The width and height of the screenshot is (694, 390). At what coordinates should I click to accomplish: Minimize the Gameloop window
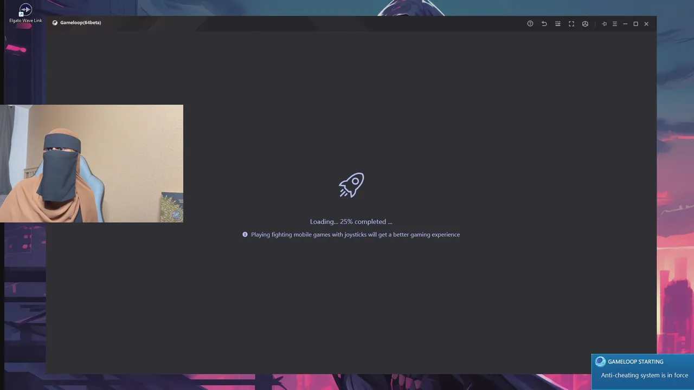pos(625,24)
